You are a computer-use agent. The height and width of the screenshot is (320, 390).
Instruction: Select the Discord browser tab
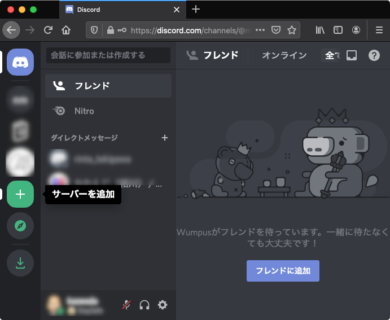tap(122, 10)
